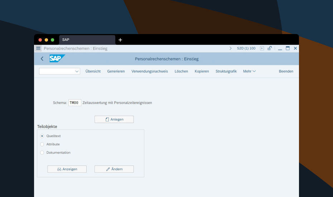
Task: Go back using the left chevron arrow
Action: [42, 59]
